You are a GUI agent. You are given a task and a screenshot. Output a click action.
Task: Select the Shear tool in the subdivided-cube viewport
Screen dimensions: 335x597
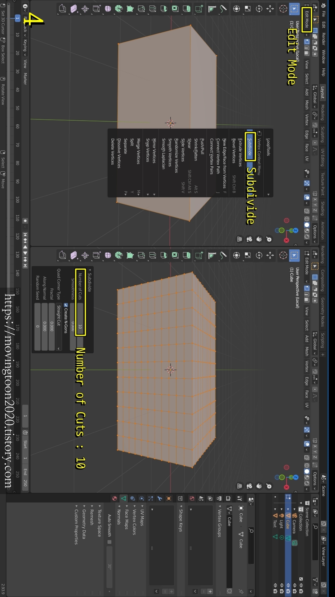pyautogui.click(x=74, y=255)
